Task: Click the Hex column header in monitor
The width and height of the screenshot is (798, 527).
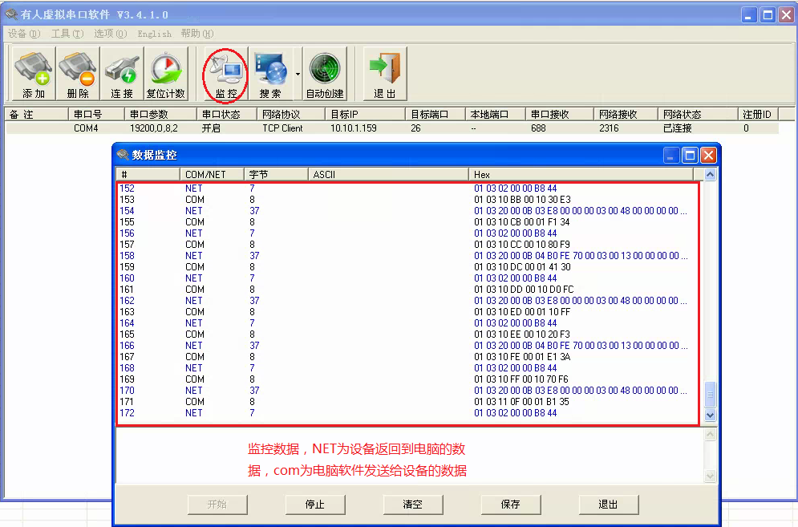Action: click(x=581, y=175)
